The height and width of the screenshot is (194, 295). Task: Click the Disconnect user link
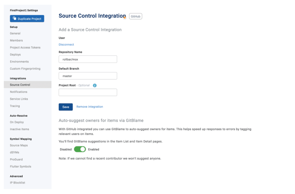(x=66, y=45)
